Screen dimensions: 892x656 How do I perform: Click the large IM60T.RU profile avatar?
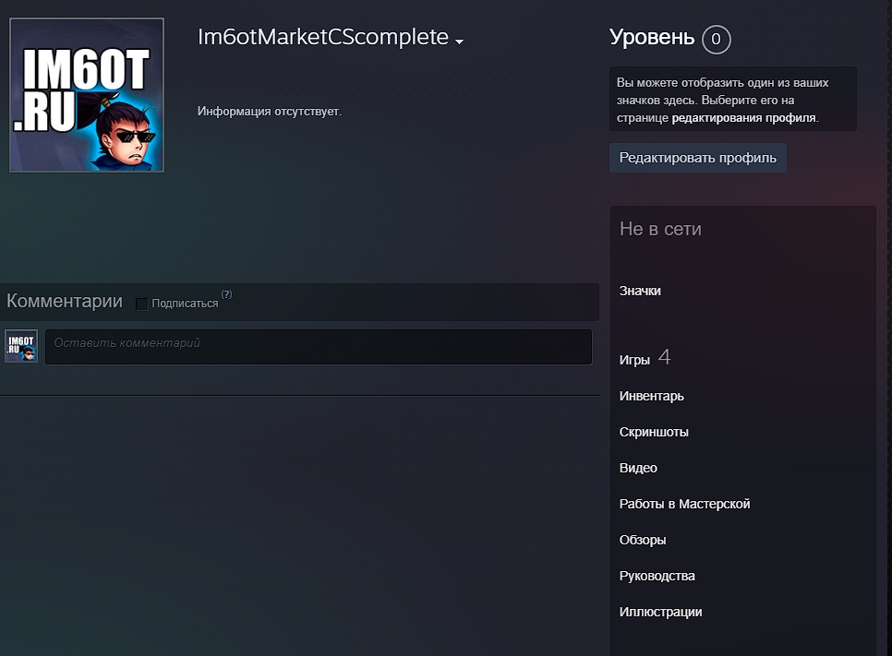coord(87,95)
